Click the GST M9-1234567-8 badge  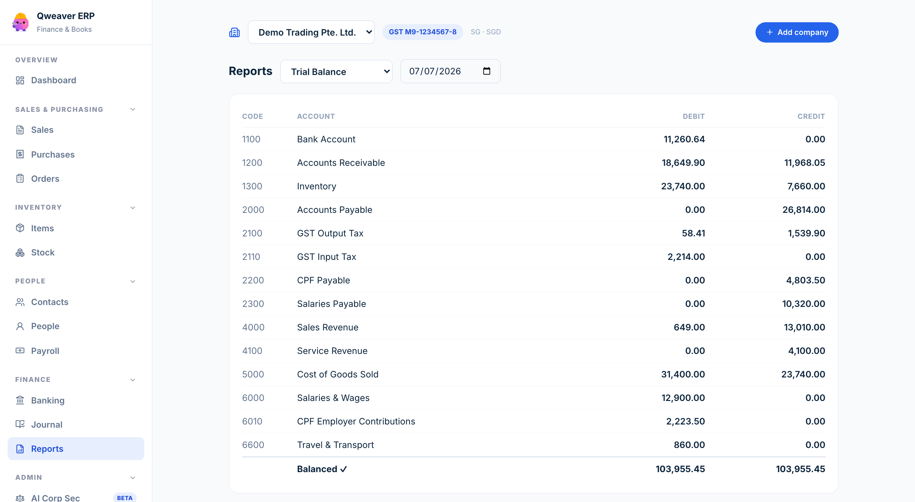click(x=422, y=32)
